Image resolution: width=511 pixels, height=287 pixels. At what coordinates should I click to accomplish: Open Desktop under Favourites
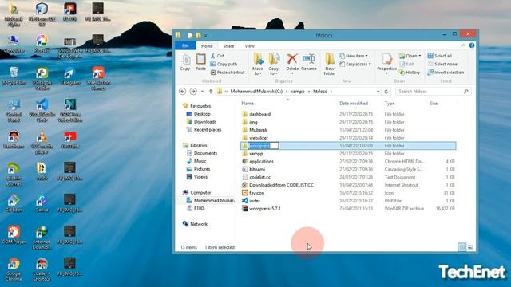(x=199, y=114)
